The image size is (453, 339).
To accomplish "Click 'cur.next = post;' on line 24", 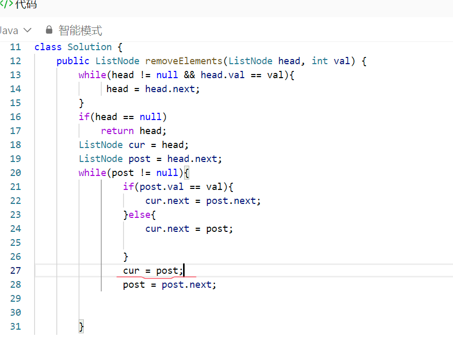I will pyautogui.click(x=189, y=229).
